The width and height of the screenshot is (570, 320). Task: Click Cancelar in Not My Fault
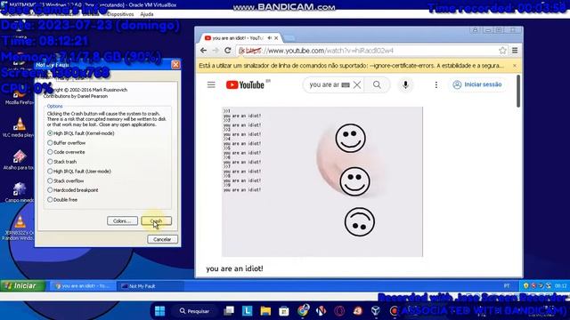point(162,239)
